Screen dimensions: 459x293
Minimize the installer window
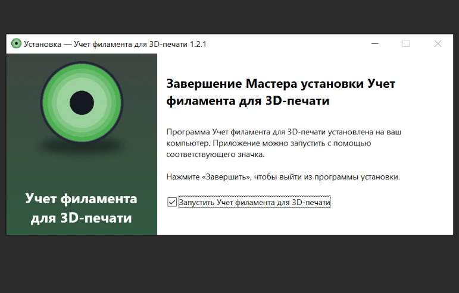pyautogui.click(x=375, y=44)
